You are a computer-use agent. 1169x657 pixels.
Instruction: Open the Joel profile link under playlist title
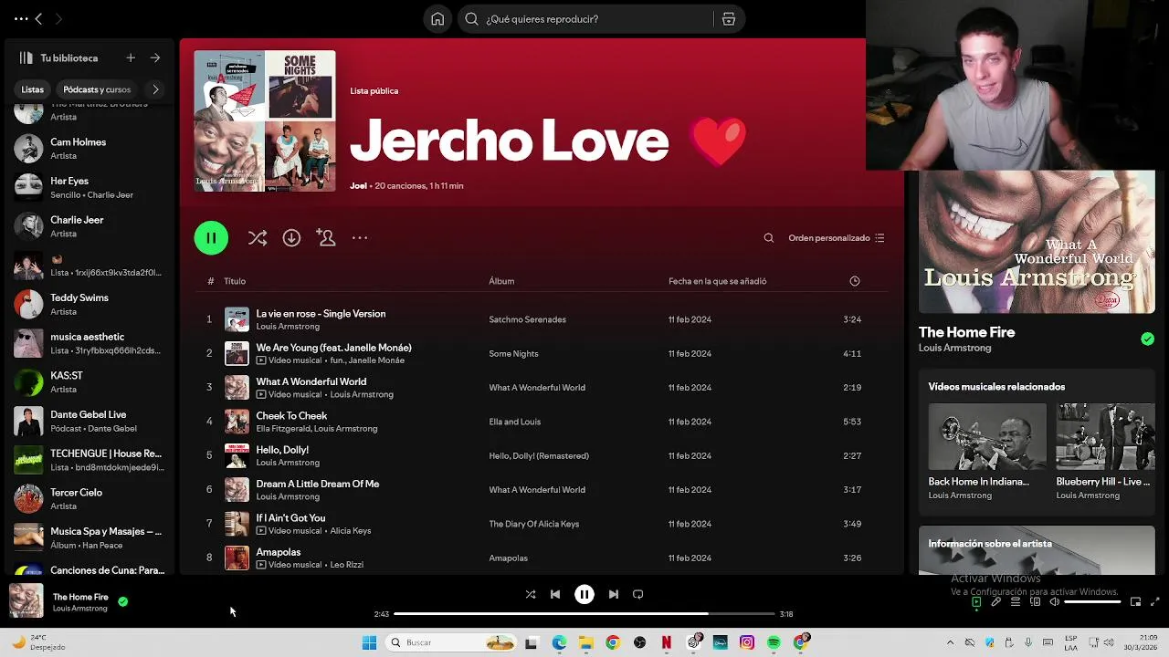pos(358,186)
